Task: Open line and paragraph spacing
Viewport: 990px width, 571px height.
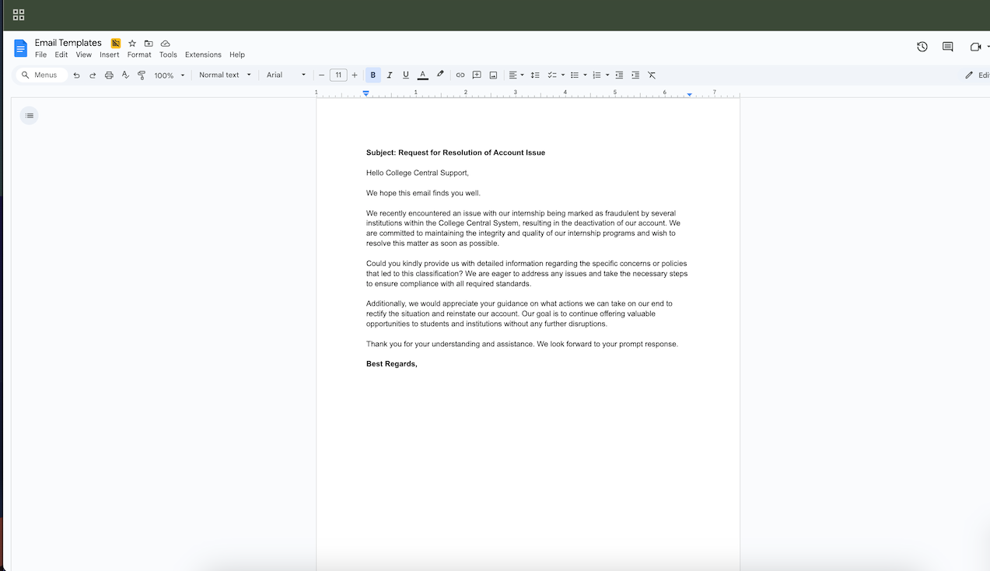Action: [x=535, y=75]
